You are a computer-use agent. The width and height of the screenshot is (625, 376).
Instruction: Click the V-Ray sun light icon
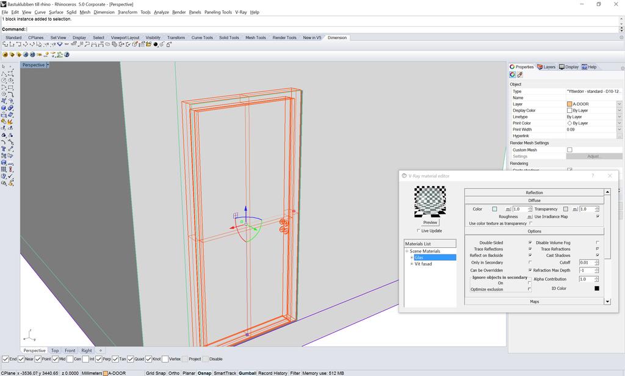(46, 54)
